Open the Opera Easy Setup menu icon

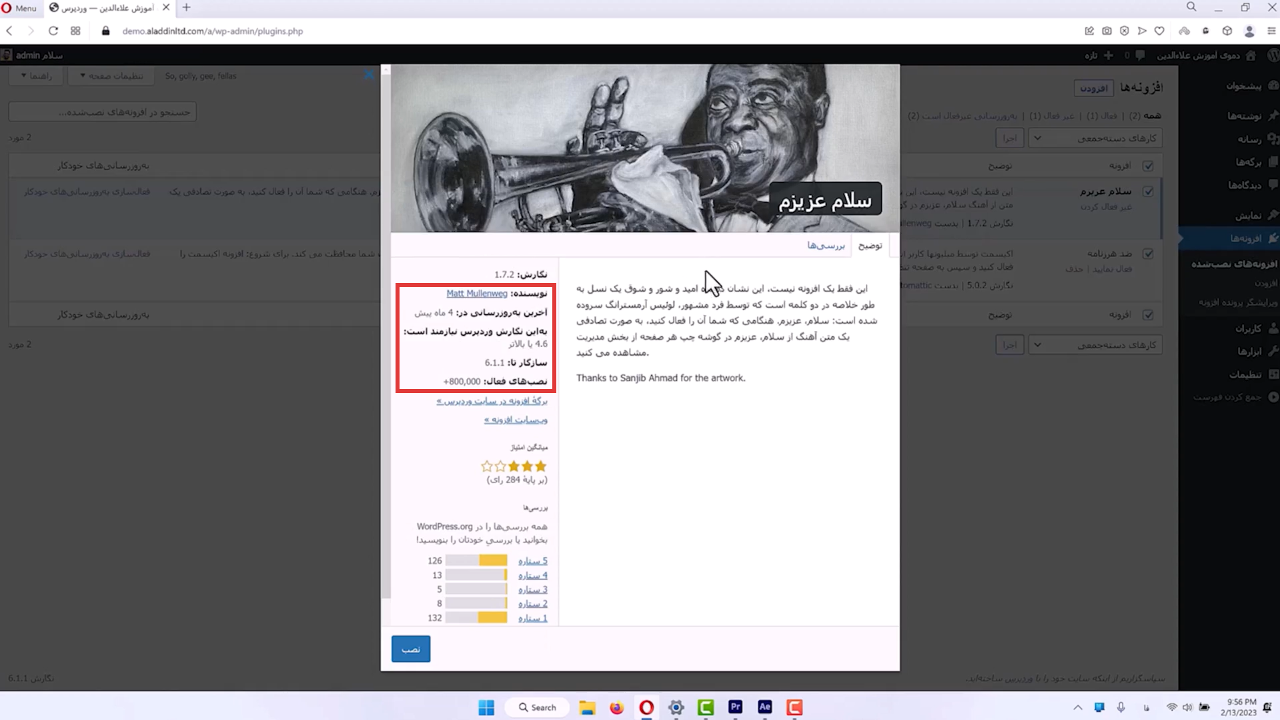coord(1271,31)
